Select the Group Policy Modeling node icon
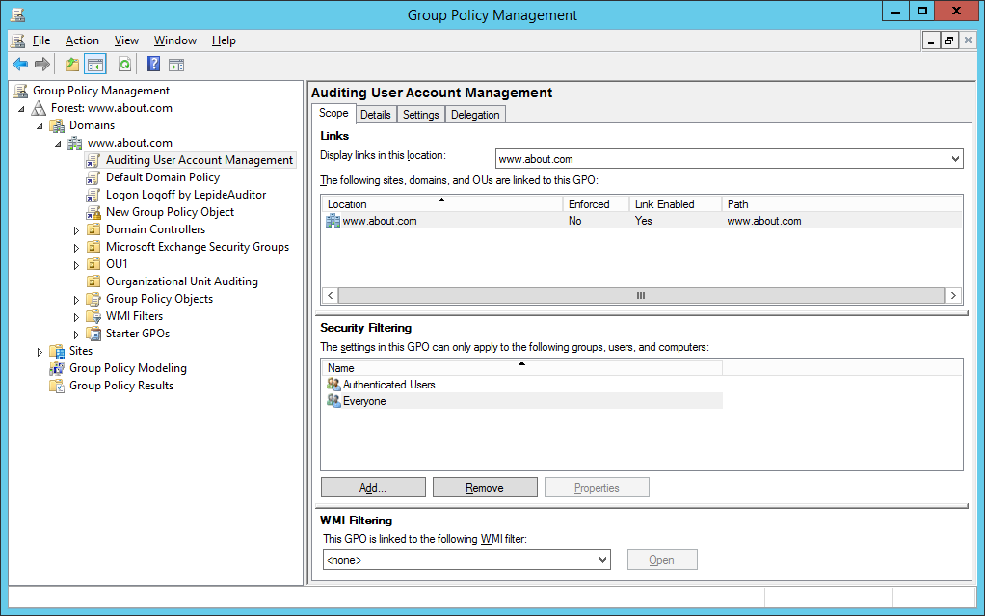This screenshot has width=985, height=616. coord(57,368)
